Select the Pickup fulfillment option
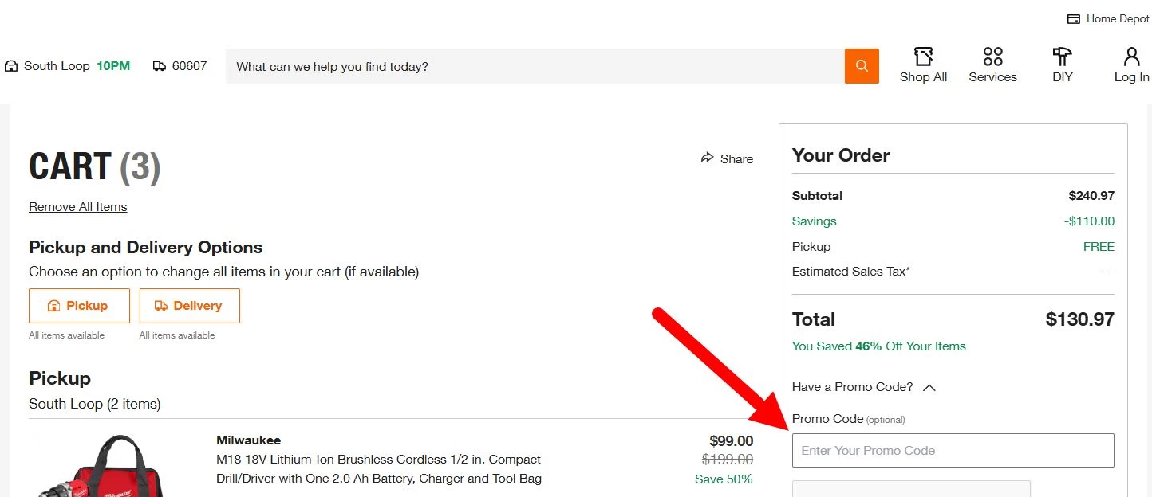The image size is (1152, 497). pos(79,306)
